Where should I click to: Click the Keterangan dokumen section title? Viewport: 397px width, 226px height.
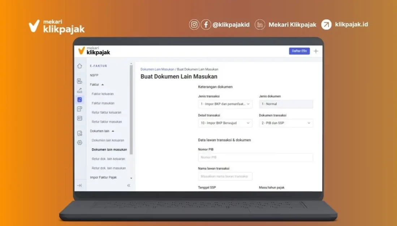[215, 87]
